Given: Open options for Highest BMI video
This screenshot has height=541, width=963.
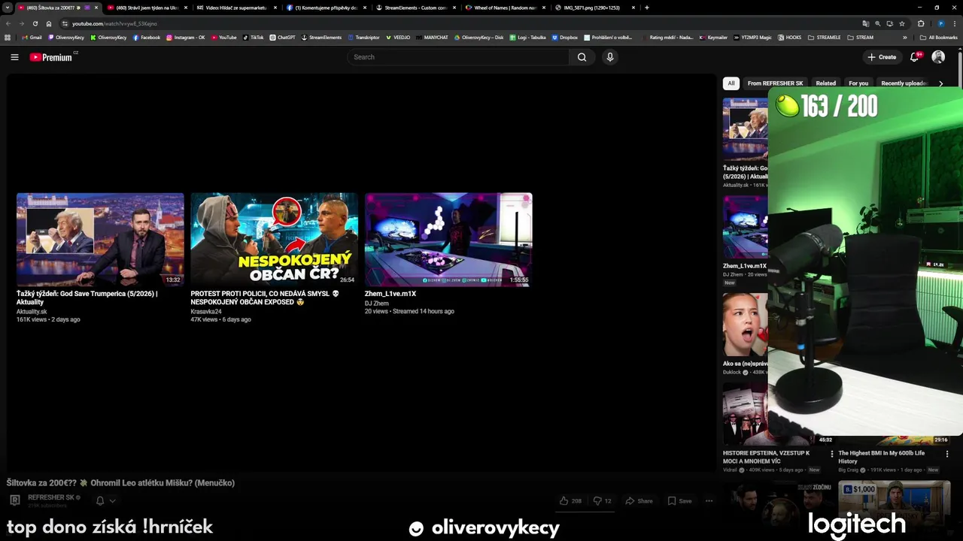Looking at the screenshot, I should [947, 454].
